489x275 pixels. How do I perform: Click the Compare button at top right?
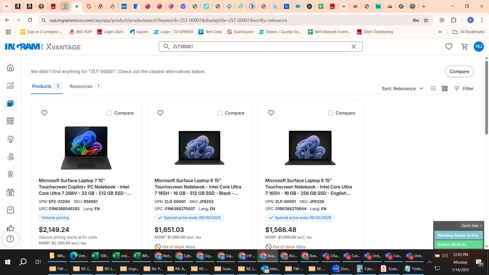click(459, 72)
